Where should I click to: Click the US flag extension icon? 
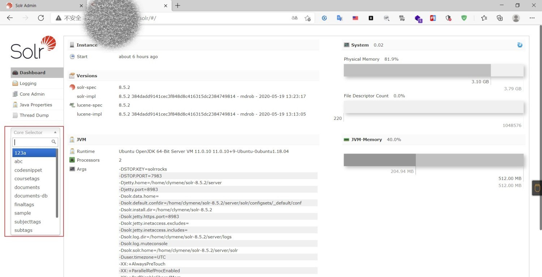(355, 18)
